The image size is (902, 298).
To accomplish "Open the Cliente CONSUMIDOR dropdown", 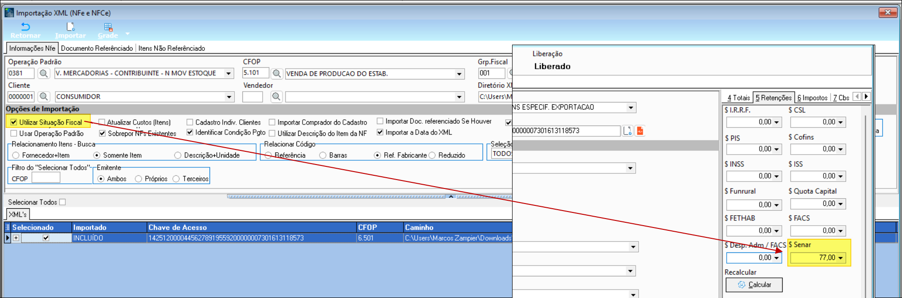I will click(229, 97).
